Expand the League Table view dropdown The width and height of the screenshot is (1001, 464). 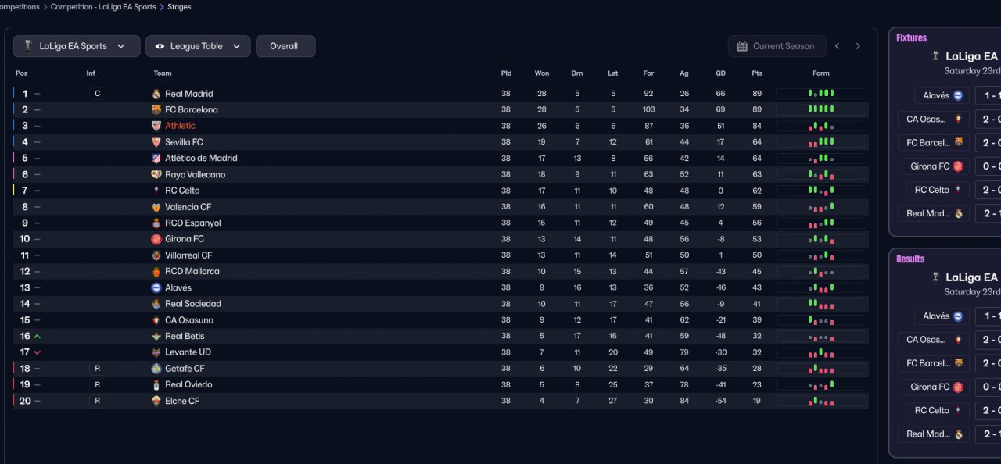[198, 46]
